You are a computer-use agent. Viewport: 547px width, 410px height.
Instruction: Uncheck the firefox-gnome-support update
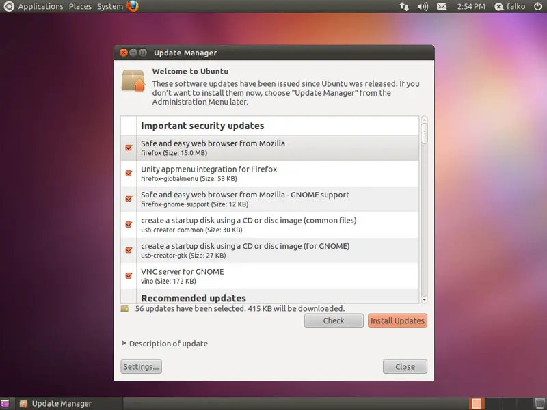pos(129,199)
